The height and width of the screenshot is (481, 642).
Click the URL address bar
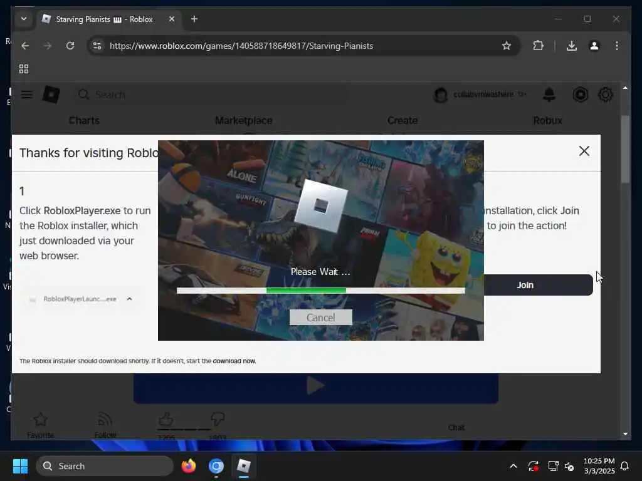(303, 46)
